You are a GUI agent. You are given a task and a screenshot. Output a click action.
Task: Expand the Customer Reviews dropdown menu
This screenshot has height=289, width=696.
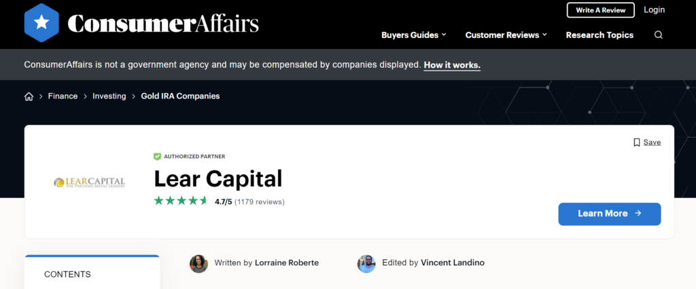point(506,35)
